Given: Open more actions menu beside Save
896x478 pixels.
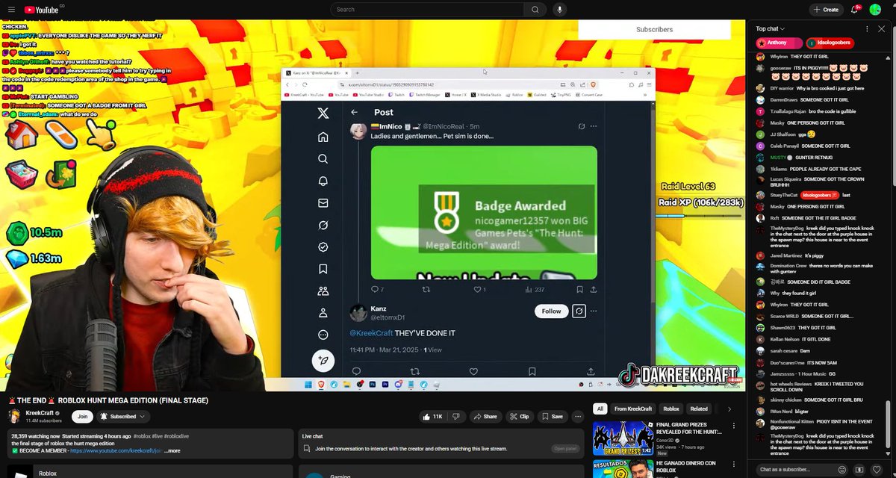Looking at the screenshot, I should point(577,416).
